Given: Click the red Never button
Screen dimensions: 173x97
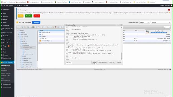Looking at the screenshot, I should pos(37,16).
